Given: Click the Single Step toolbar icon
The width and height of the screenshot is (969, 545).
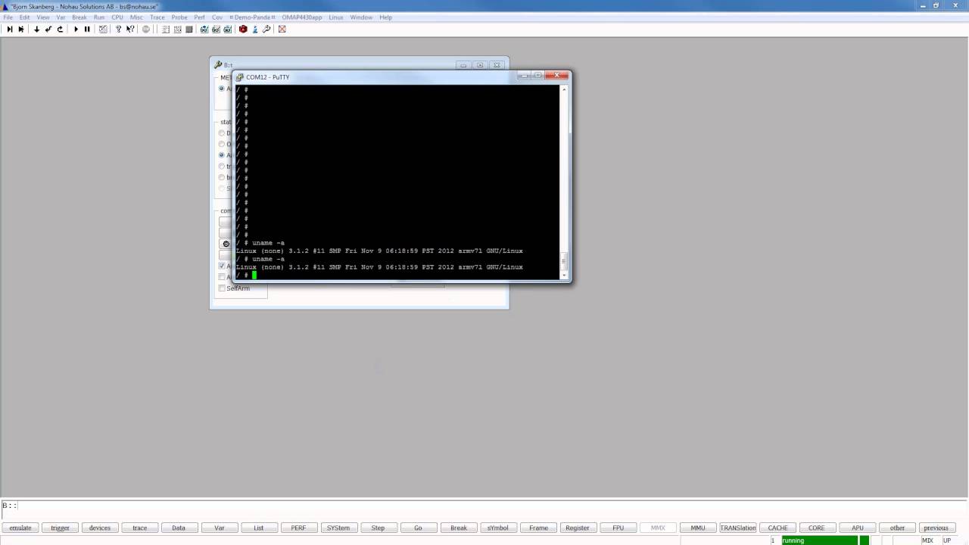Looking at the screenshot, I should [9, 29].
